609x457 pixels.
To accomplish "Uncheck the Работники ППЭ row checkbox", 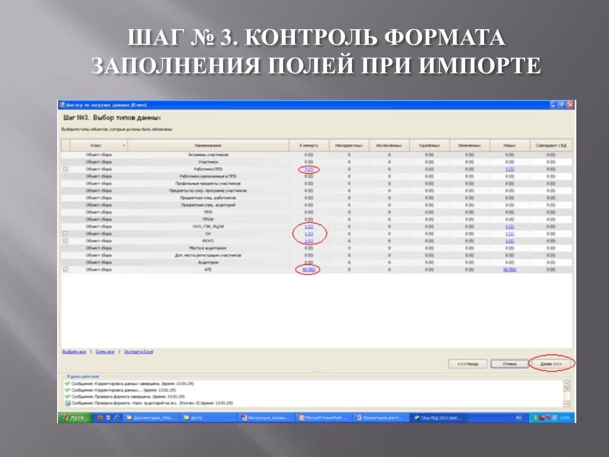I will (65, 170).
